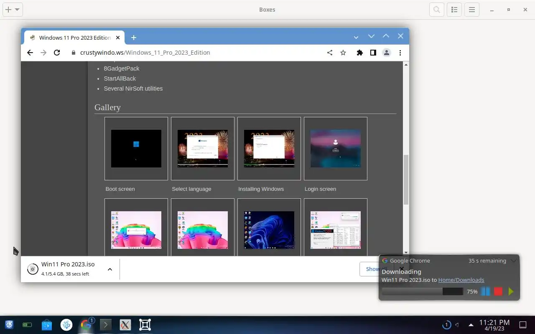This screenshot has height=334, width=535.
Task: Open the clock showing 11:21 PM
Action: point(494,325)
